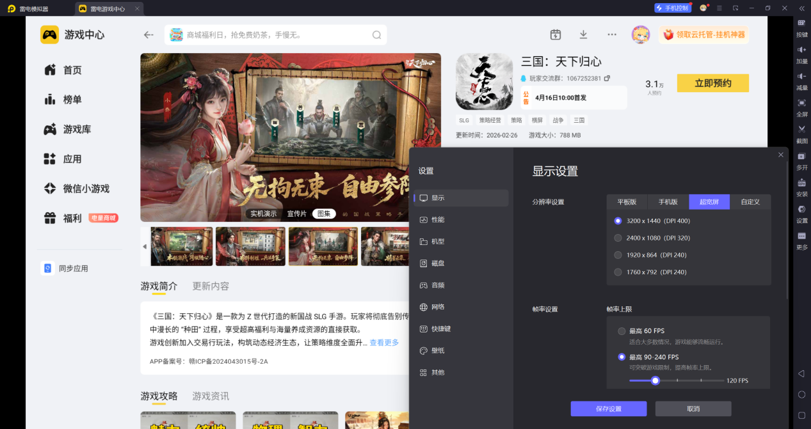
Task: Switch to 更新内容 tab
Action: pyautogui.click(x=211, y=286)
